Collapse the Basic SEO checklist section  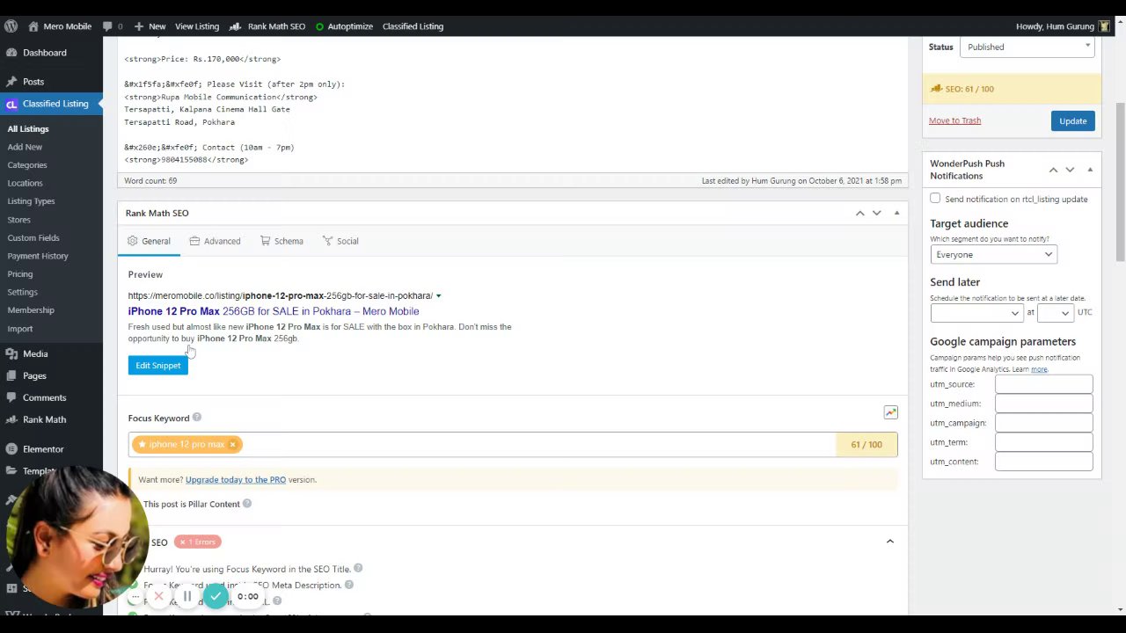tap(889, 542)
